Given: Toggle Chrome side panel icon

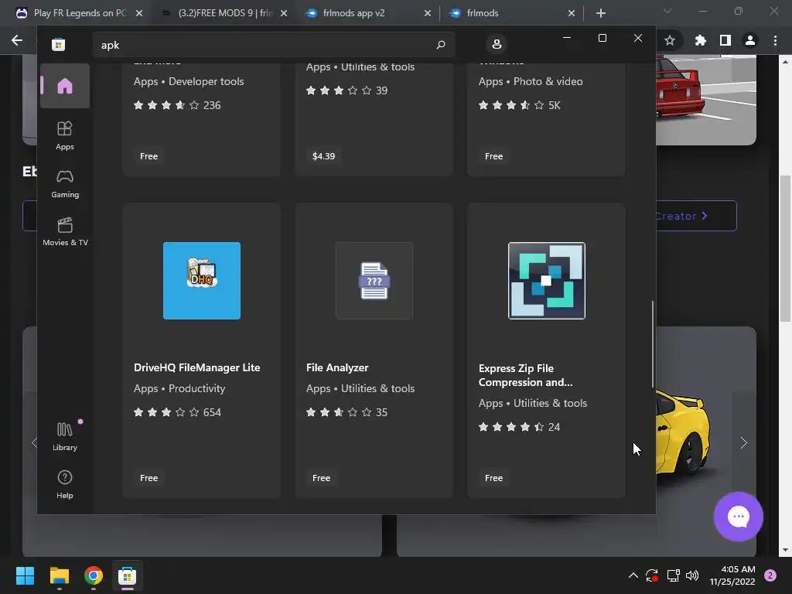Looking at the screenshot, I should [725, 40].
